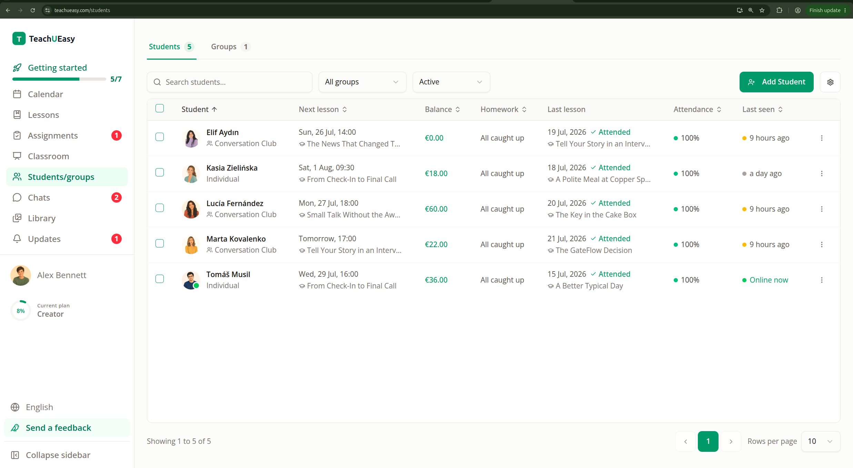Open the All groups dropdown

point(362,82)
